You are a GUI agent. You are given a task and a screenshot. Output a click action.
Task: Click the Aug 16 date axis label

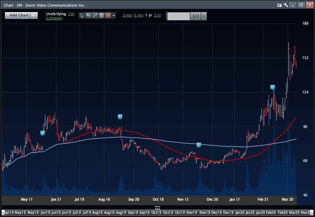pyautogui.click(x=104, y=199)
